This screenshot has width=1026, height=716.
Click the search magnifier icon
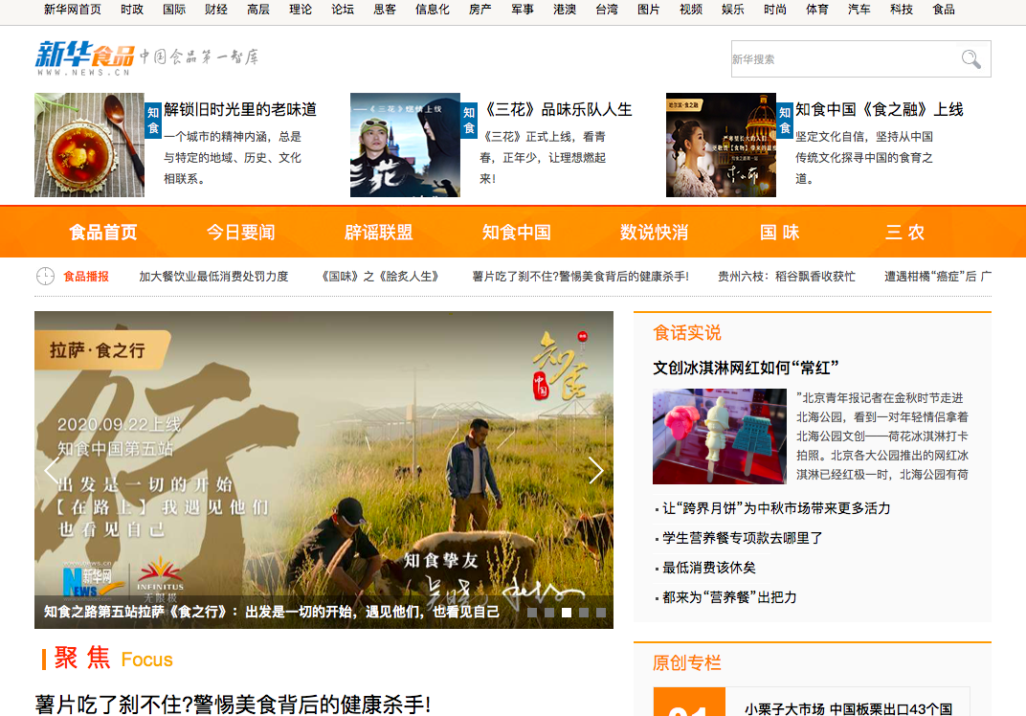coord(970,59)
